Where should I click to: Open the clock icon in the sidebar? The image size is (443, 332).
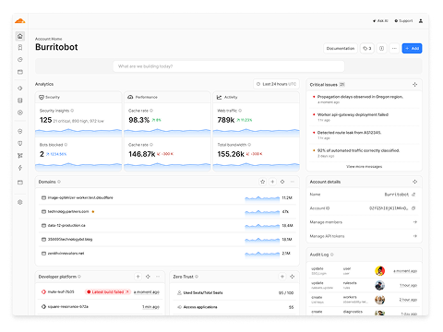coord(20,60)
